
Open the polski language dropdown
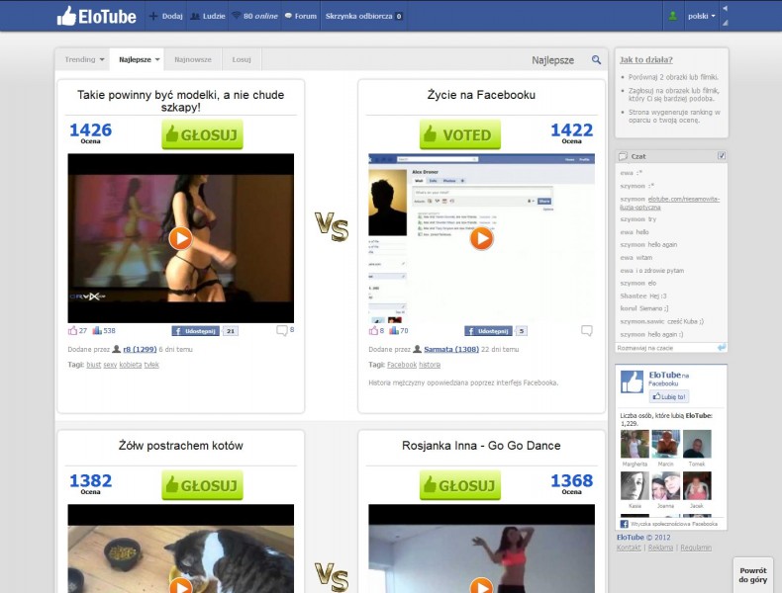coord(702,16)
